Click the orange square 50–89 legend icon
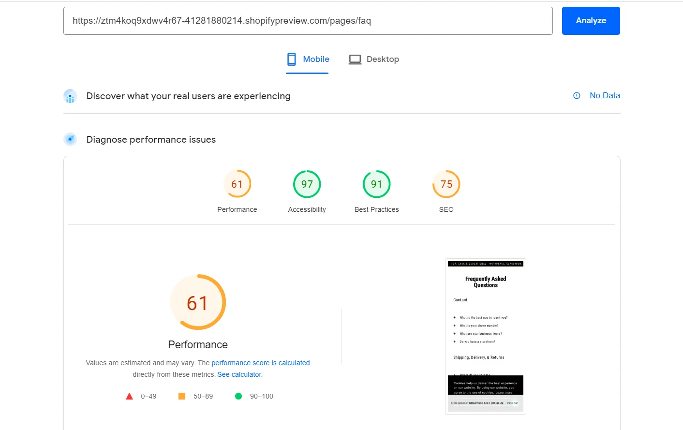Viewport: 683px width, 430px height. (182, 396)
